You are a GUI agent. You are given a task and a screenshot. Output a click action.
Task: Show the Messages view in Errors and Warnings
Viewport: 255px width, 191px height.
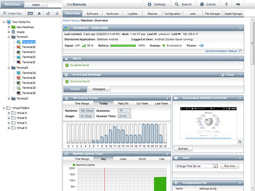pyautogui.click(x=99, y=89)
